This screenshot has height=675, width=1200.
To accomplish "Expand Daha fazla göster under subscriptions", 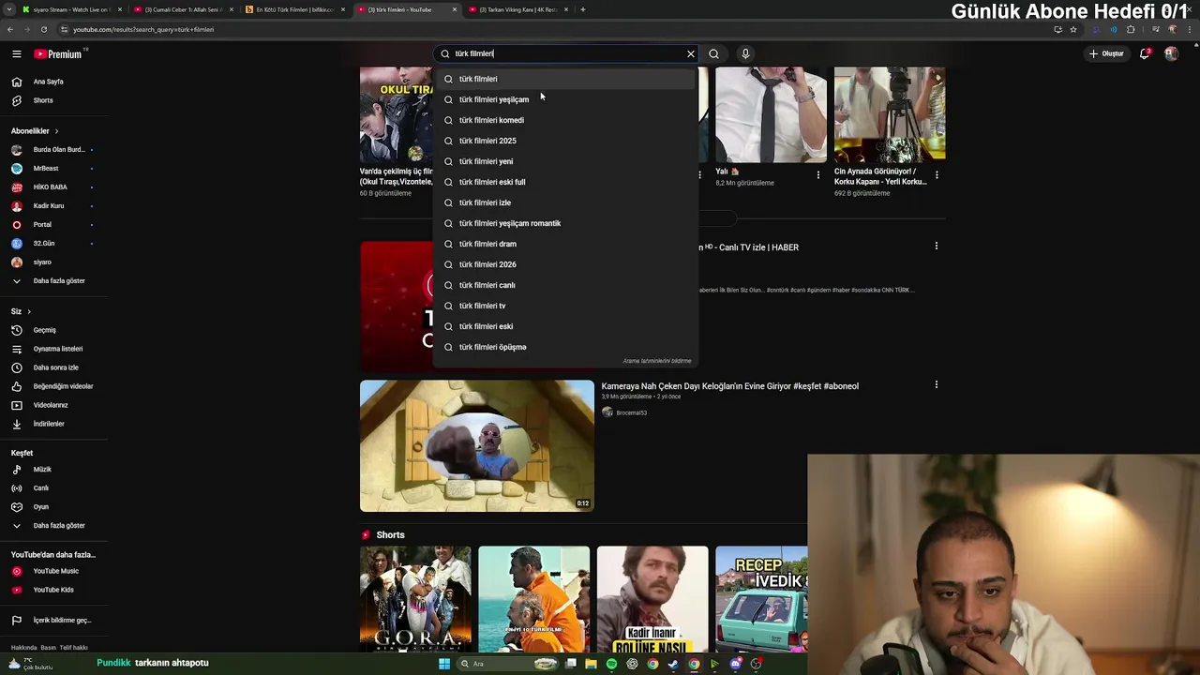I will [x=59, y=281].
